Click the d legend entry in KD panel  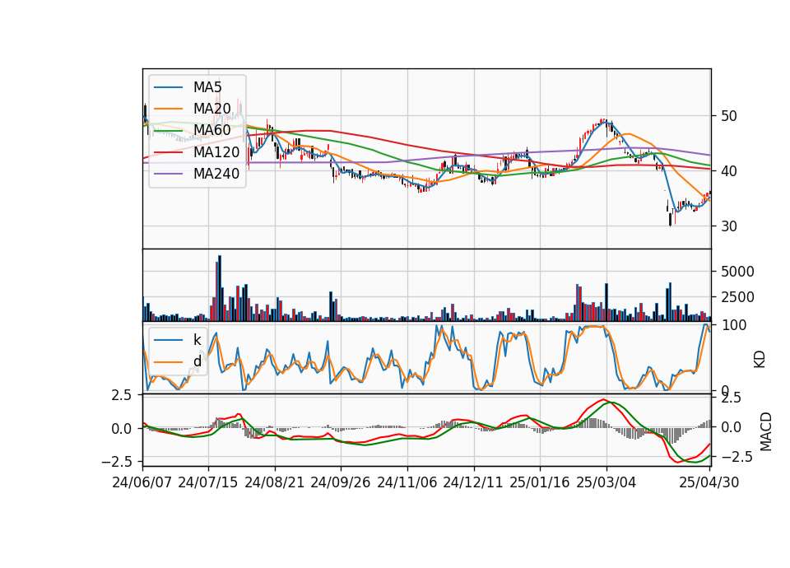click(178, 361)
